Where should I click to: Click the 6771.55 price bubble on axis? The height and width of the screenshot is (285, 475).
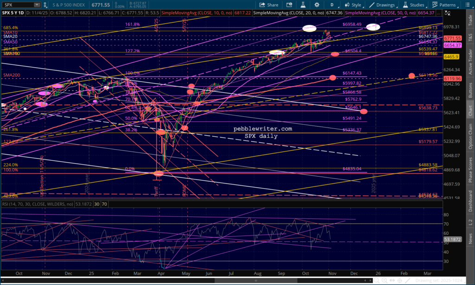coord(453,38)
